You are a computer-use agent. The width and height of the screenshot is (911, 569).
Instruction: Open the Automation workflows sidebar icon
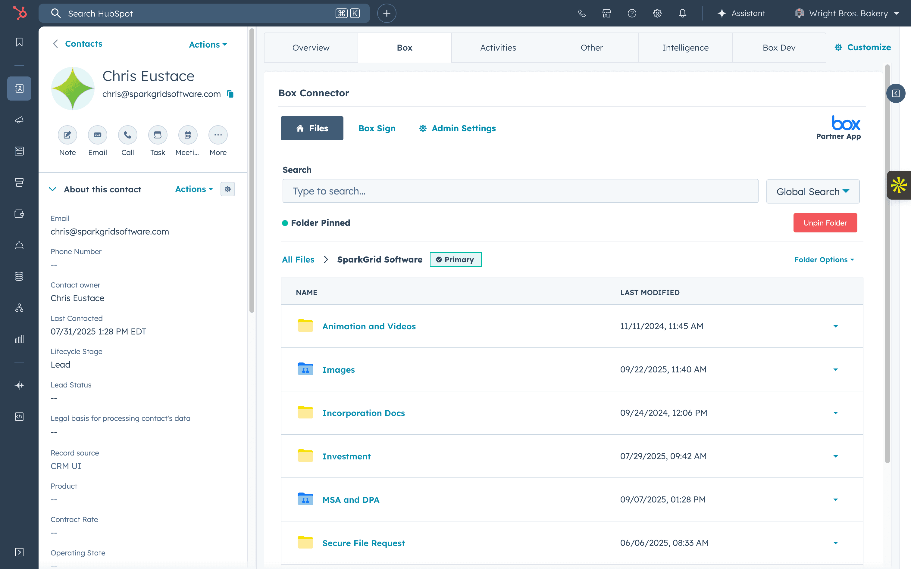[x=19, y=308]
